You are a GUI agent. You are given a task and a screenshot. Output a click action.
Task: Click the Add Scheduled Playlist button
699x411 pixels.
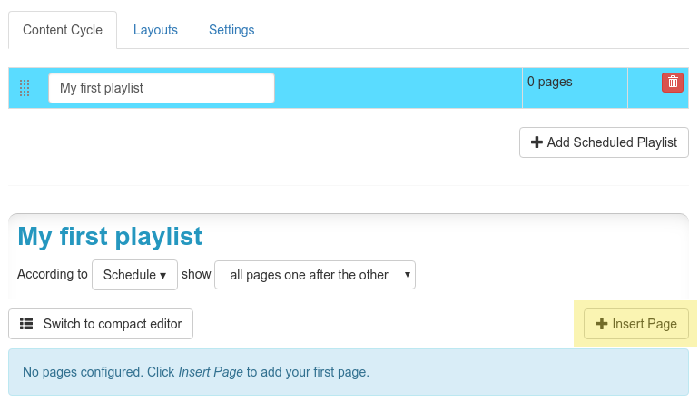pos(604,142)
